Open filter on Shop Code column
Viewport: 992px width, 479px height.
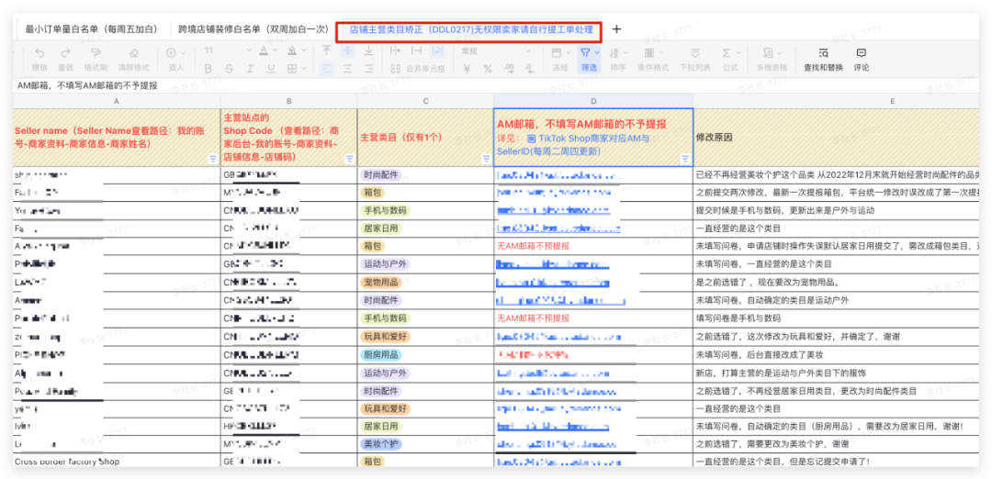349,160
